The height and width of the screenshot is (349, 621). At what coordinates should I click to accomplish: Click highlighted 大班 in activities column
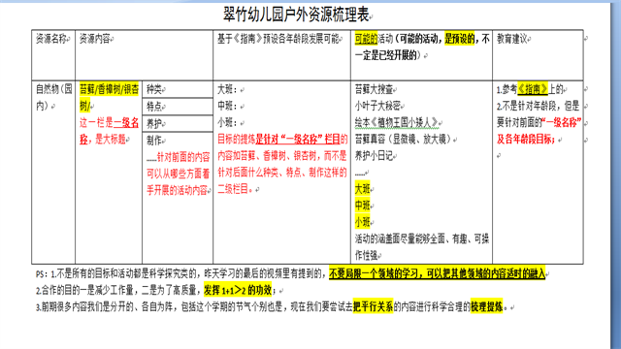[362, 189]
